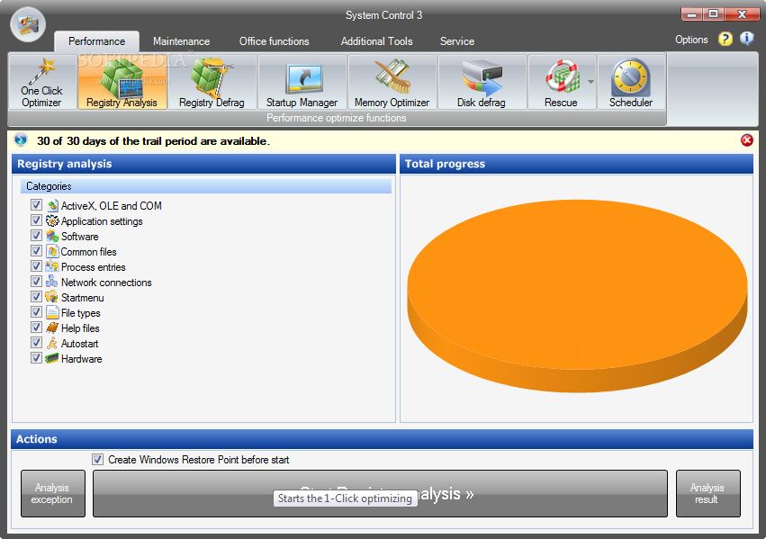Image resolution: width=766 pixels, height=539 pixels.
Task: Open the Service tab
Action: coord(457,41)
